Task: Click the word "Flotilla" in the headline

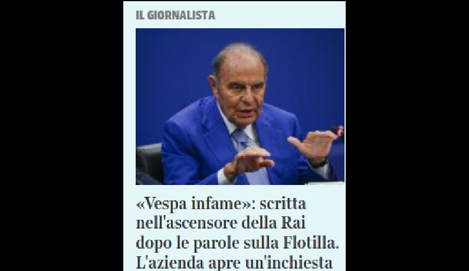Action: pos(311,243)
